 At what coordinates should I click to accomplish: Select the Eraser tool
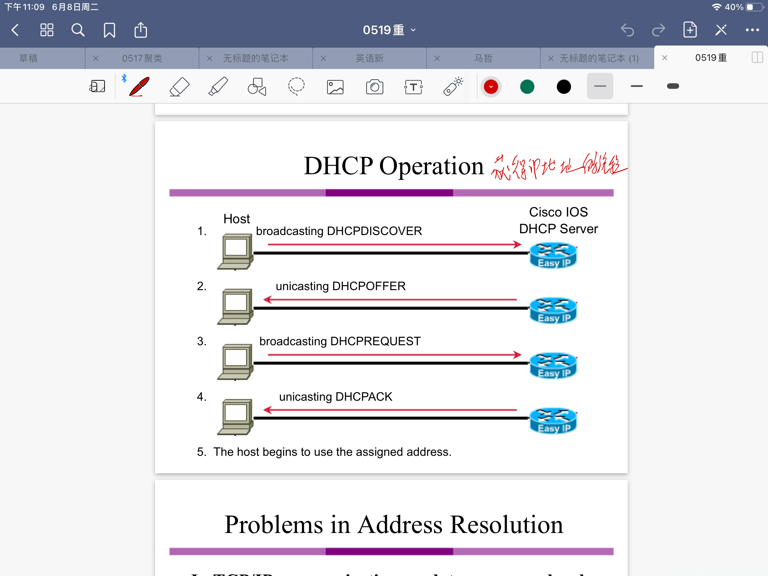[179, 86]
